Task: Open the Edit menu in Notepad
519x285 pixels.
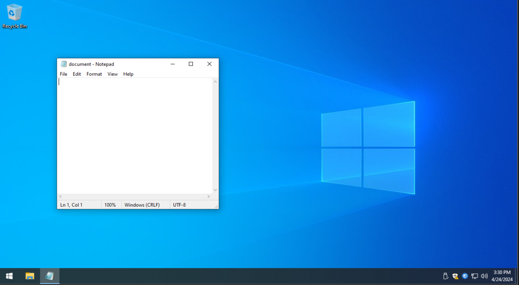Action: (77, 74)
